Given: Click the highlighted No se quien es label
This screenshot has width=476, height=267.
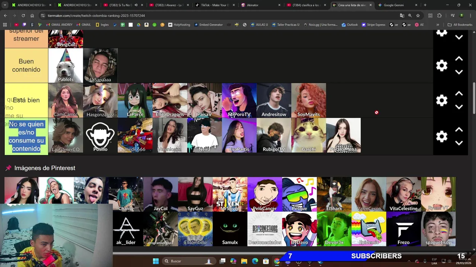Looking at the screenshot, I should point(26,136).
